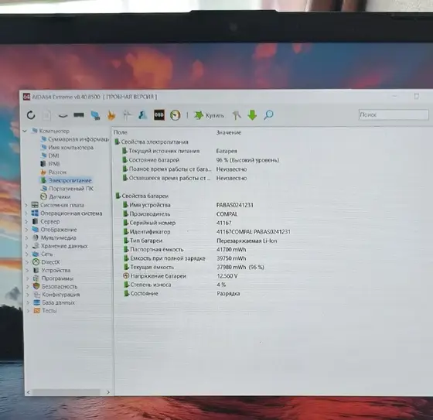Select Имя компьютера tree item

click(x=67, y=147)
